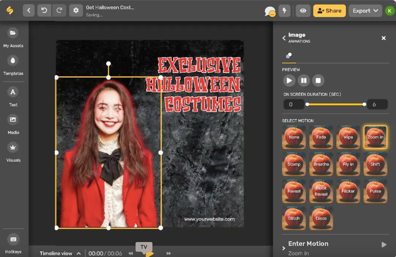
Task: Click the Undo button
Action: click(x=44, y=10)
